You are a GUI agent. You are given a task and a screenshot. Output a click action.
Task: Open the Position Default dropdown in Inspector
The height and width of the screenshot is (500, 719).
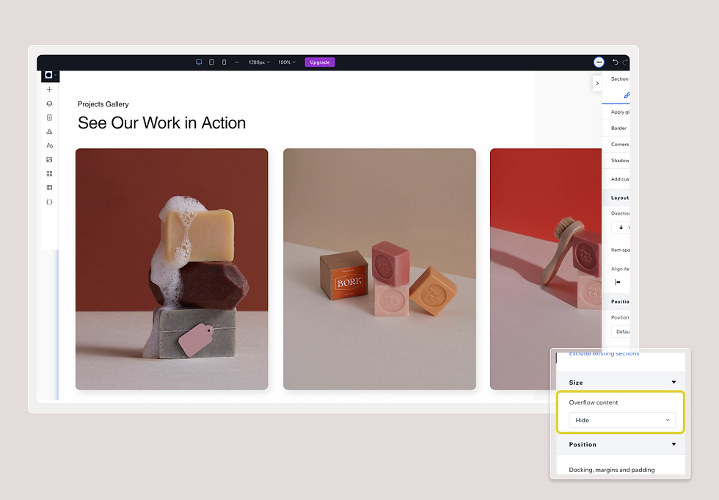tap(621, 332)
